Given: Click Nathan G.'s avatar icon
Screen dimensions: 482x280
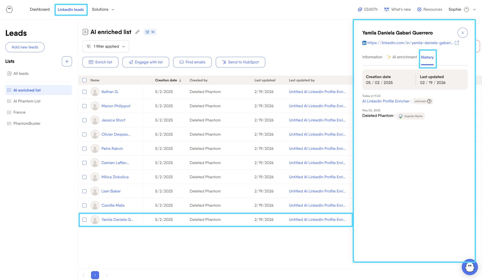Looking at the screenshot, I should [x=95, y=92].
